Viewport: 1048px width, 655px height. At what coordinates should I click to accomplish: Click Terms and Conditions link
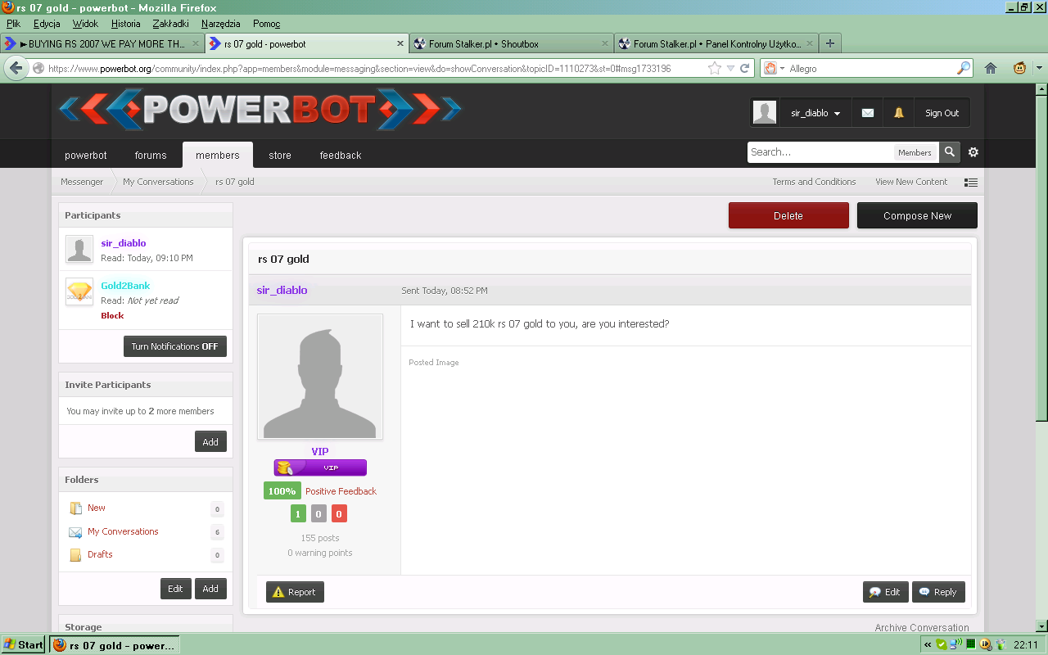(x=814, y=182)
